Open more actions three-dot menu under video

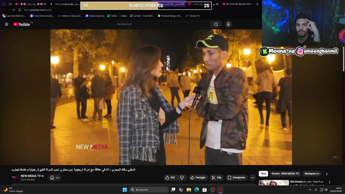point(253,178)
